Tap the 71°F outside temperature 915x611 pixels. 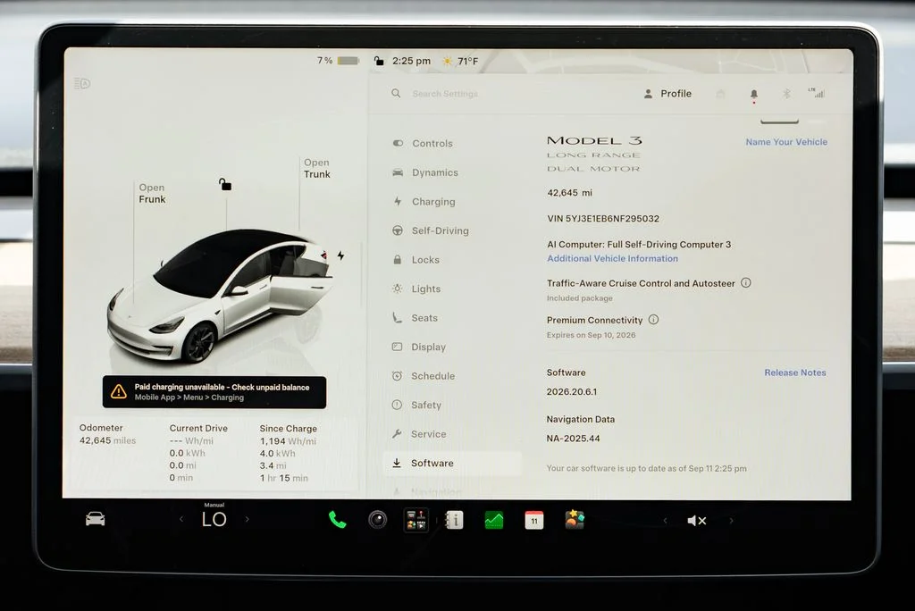tap(468, 62)
